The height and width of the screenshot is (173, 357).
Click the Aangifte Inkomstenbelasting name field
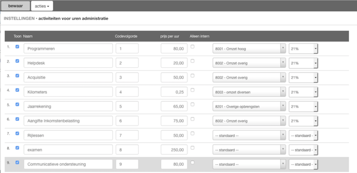coord(68,121)
